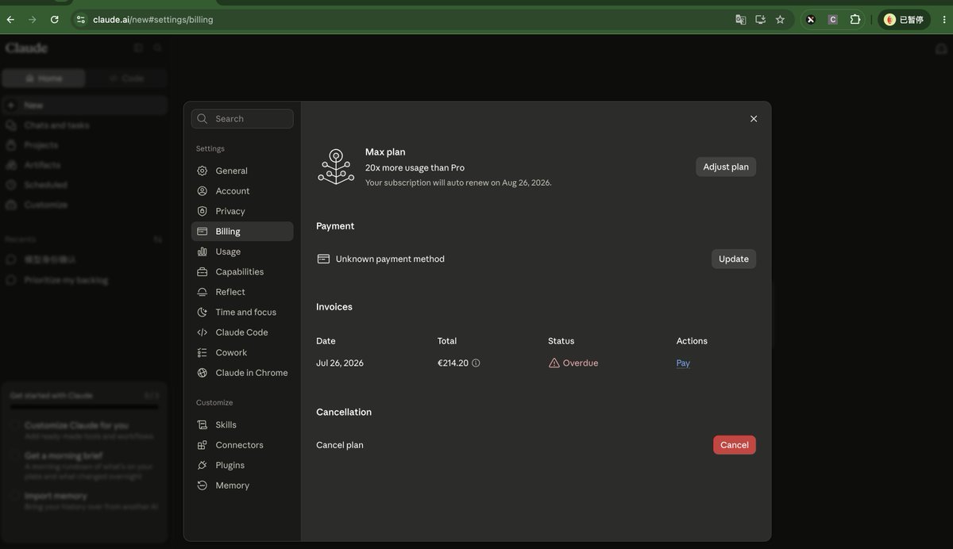The height and width of the screenshot is (549, 953).
Task: Open Capabilities settings page
Action: coord(242,272)
